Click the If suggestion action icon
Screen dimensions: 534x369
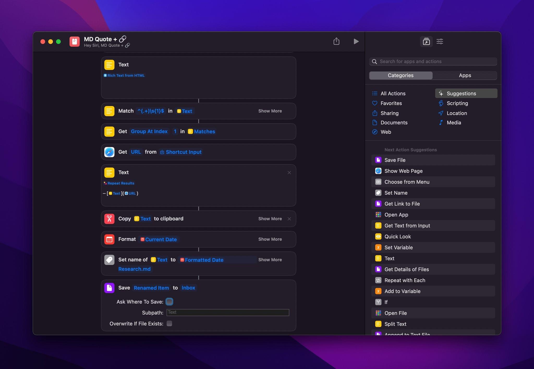378,302
